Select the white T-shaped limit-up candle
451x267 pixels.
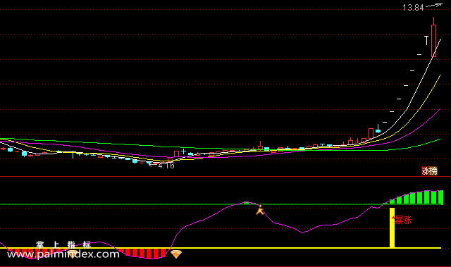tap(426, 41)
